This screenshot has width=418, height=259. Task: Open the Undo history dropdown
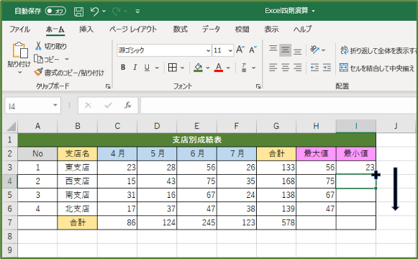pyautogui.click(x=104, y=12)
